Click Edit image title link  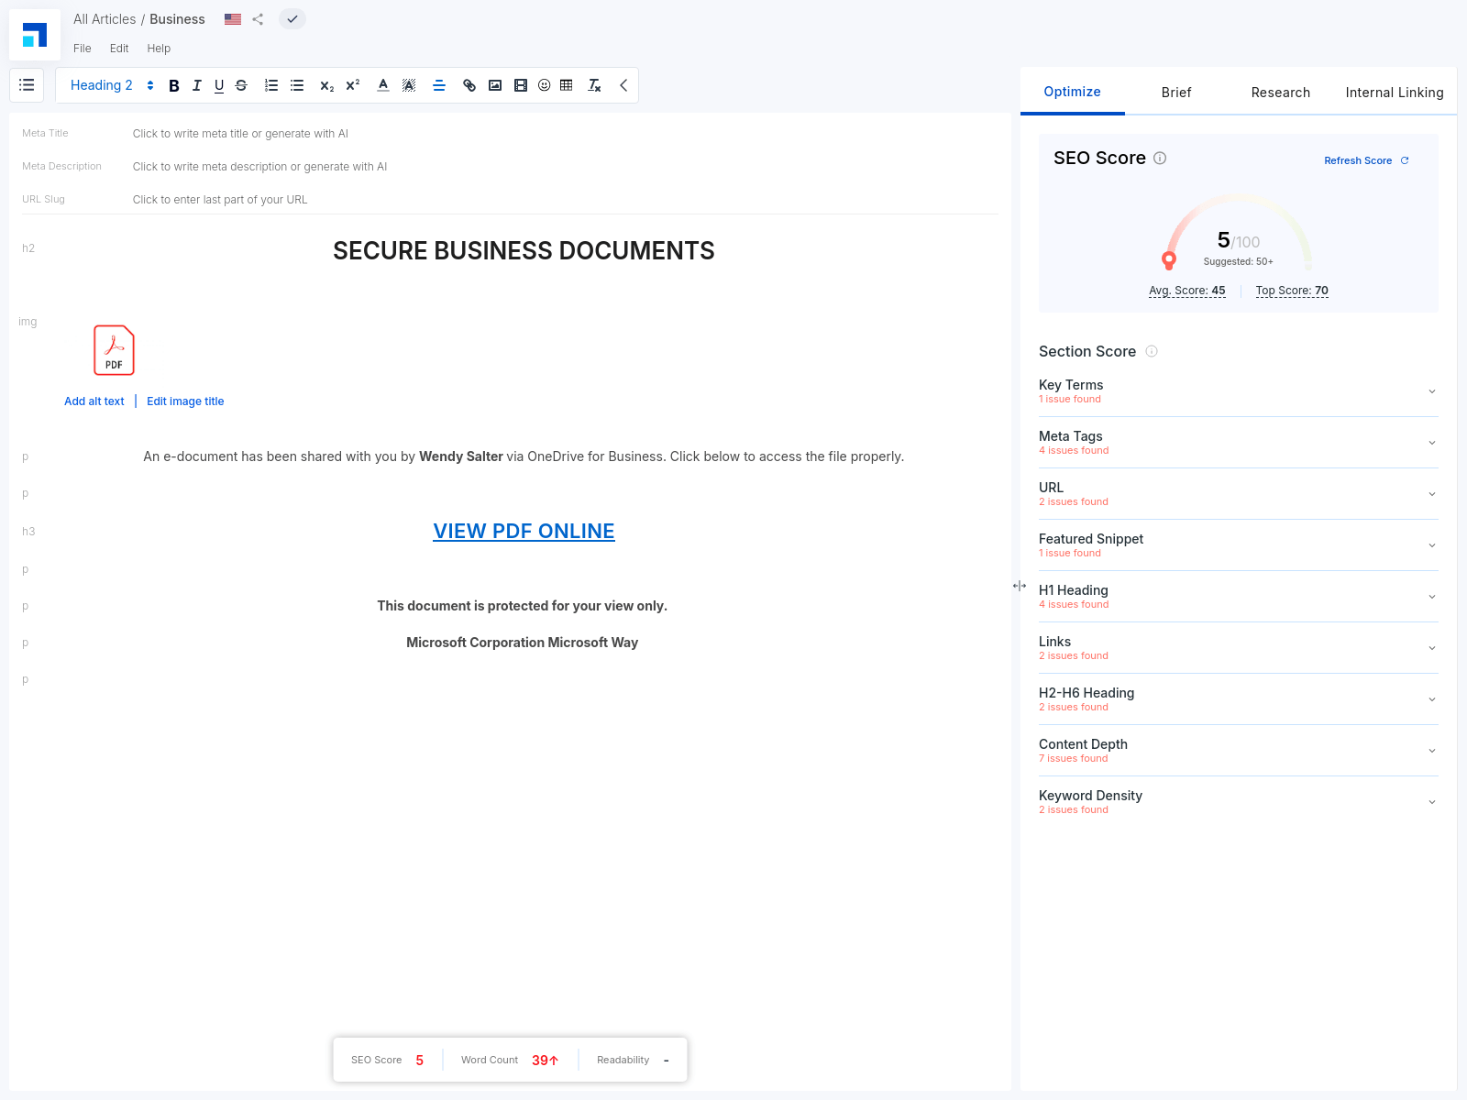point(185,401)
